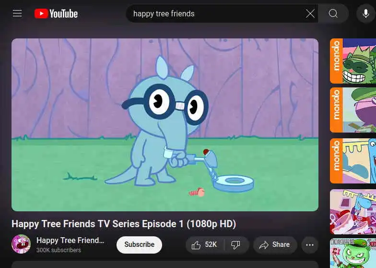Clear the search text with the X icon
Image resolution: width=376 pixels, height=268 pixels.
pos(310,13)
